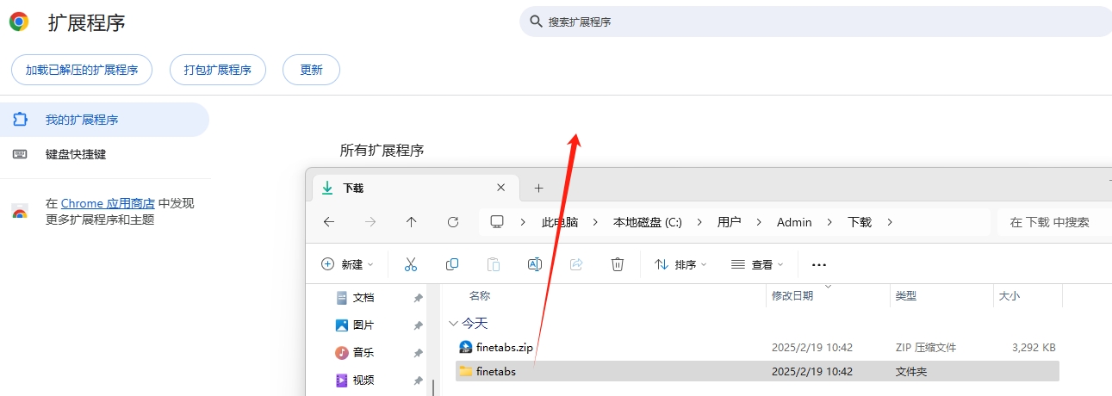Click the 打包扩展程序 button
The image size is (1112, 396).
tap(217, 70)
